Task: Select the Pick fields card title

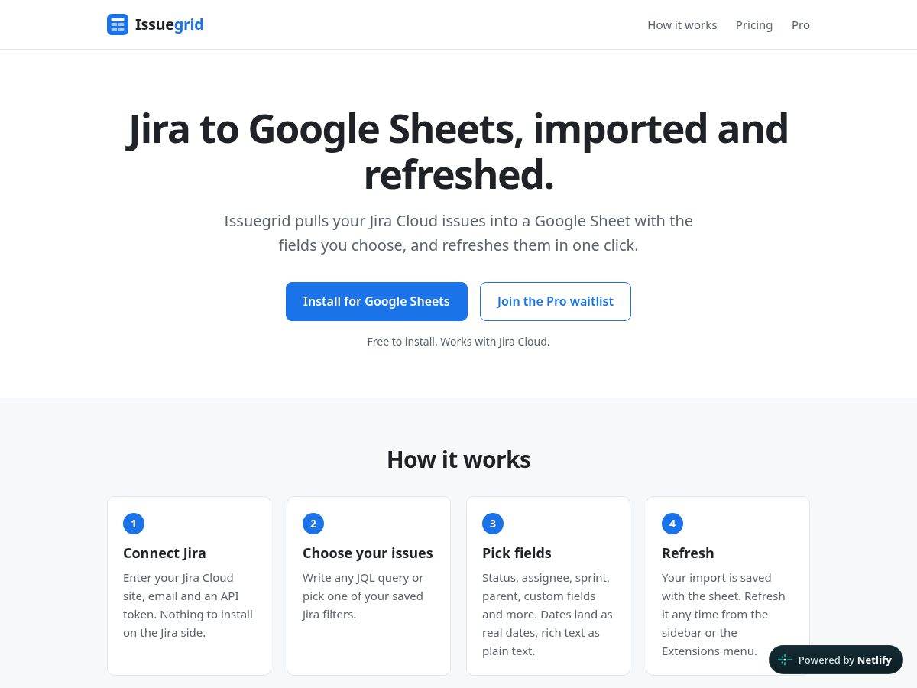Action: tap(517, 553)
